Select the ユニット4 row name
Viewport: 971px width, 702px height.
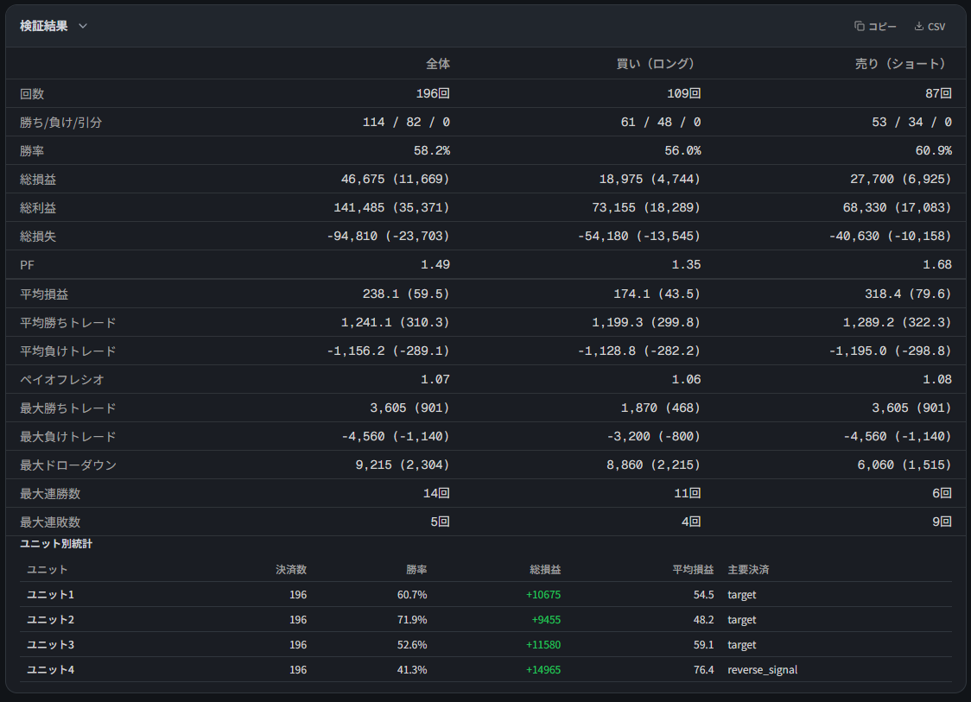point(51,669)
